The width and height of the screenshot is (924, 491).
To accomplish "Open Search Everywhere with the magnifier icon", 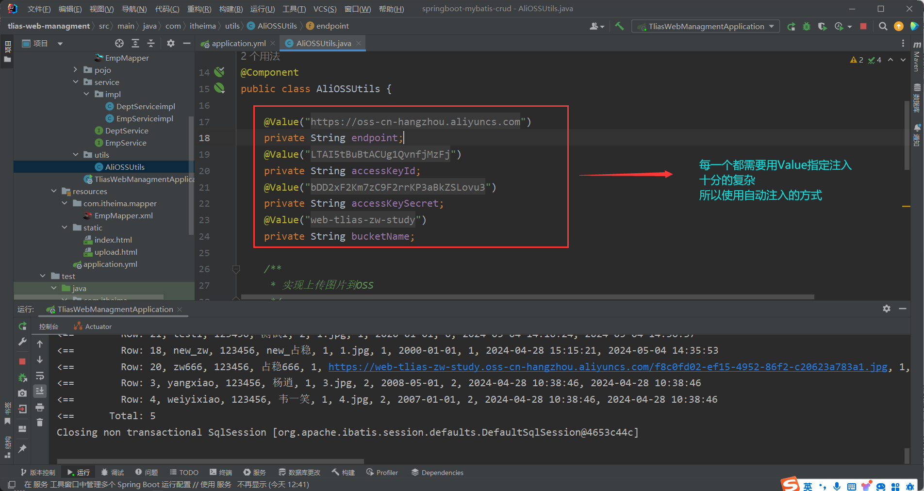I will coord(883,26).
